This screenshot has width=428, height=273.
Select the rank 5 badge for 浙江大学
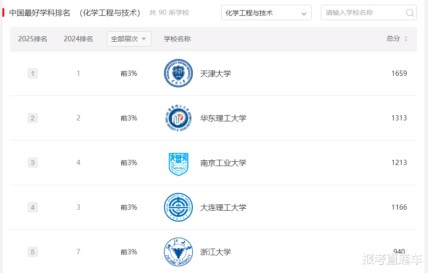33,252
